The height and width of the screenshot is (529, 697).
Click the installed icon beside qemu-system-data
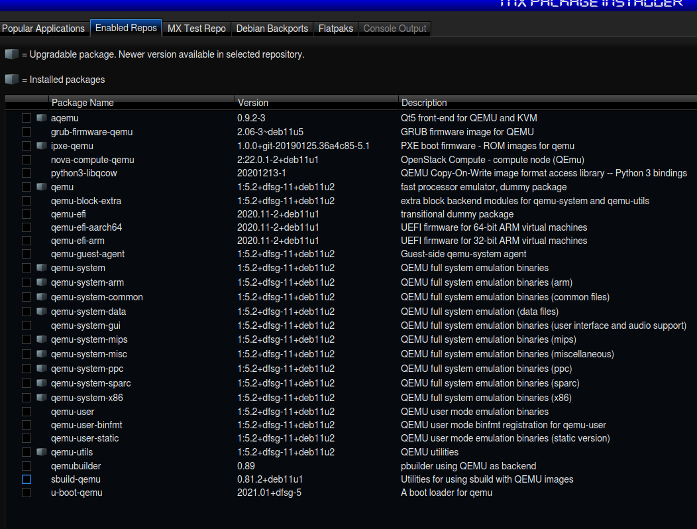42,312
